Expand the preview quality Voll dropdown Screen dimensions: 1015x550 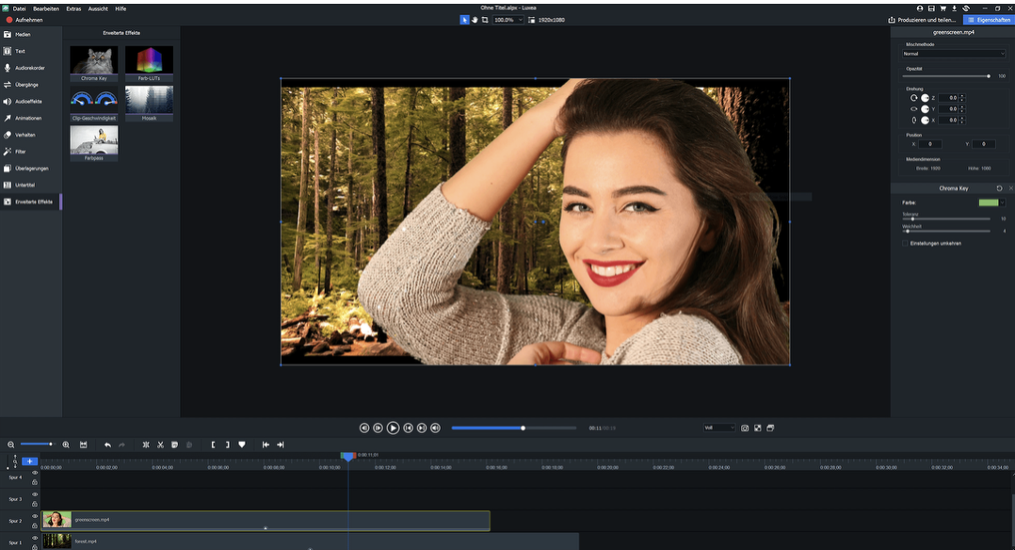point(720,428)
